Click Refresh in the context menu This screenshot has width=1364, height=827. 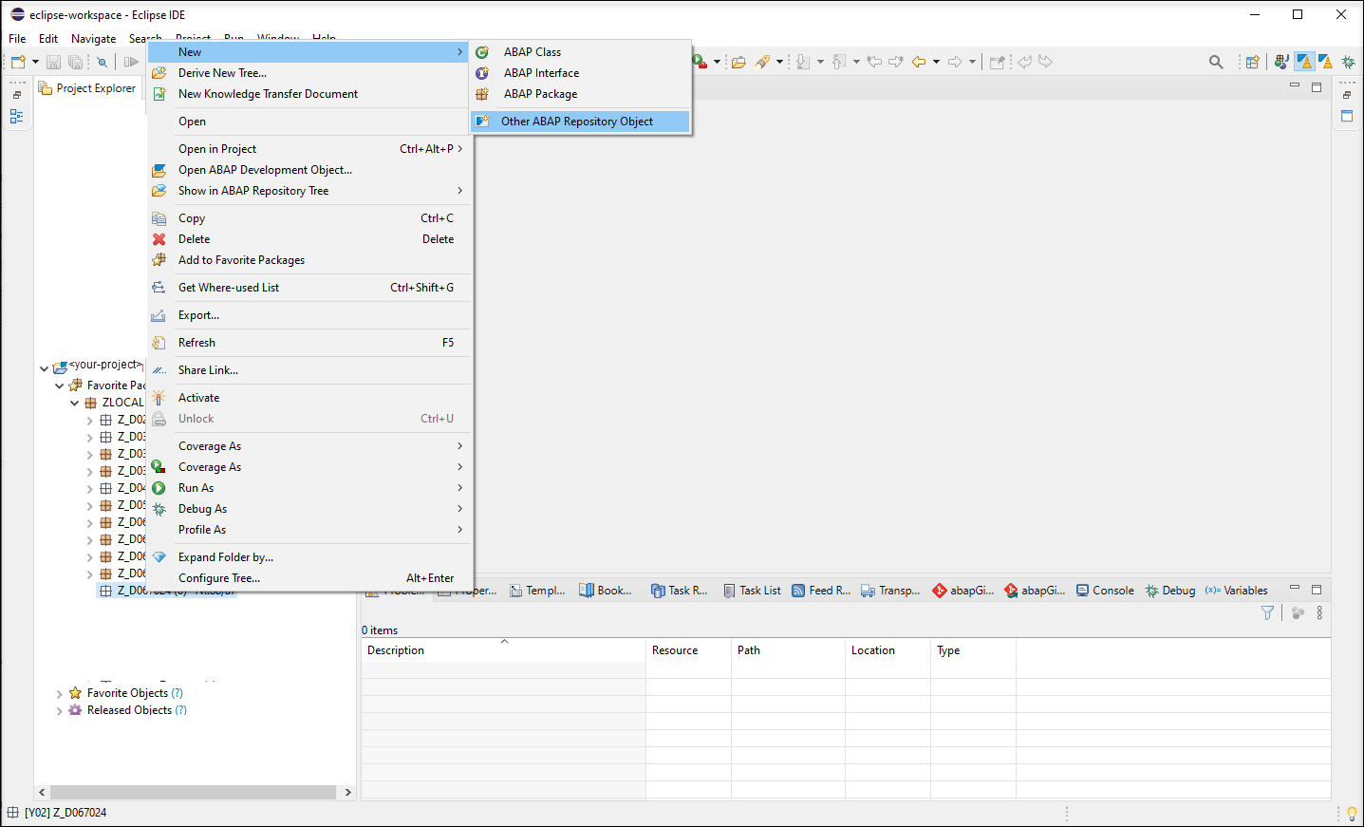pyautogui.click(x=309, y=343)
